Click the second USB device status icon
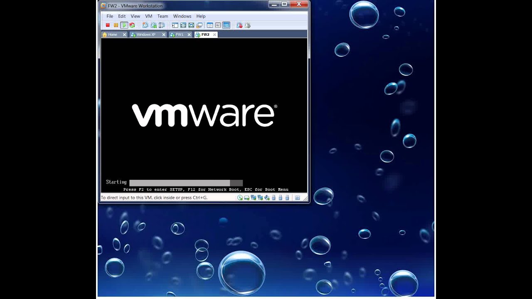The image size is (532, 299). click(280, 198)
